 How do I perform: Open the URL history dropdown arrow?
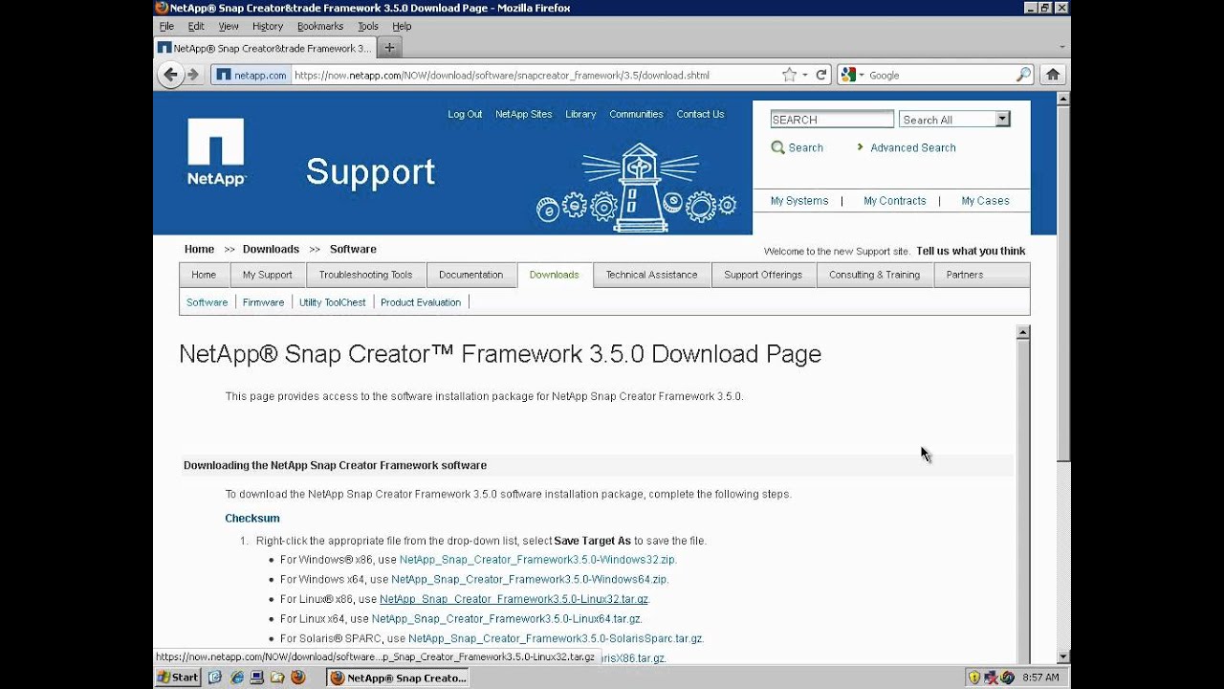pyautogui.click(x=805, y=75)
